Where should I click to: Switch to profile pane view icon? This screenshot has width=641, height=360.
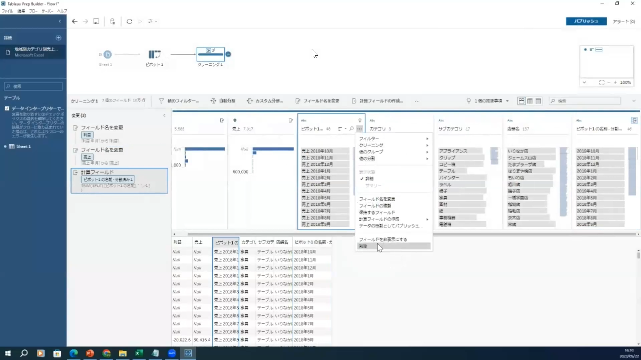tap(521, 101)
